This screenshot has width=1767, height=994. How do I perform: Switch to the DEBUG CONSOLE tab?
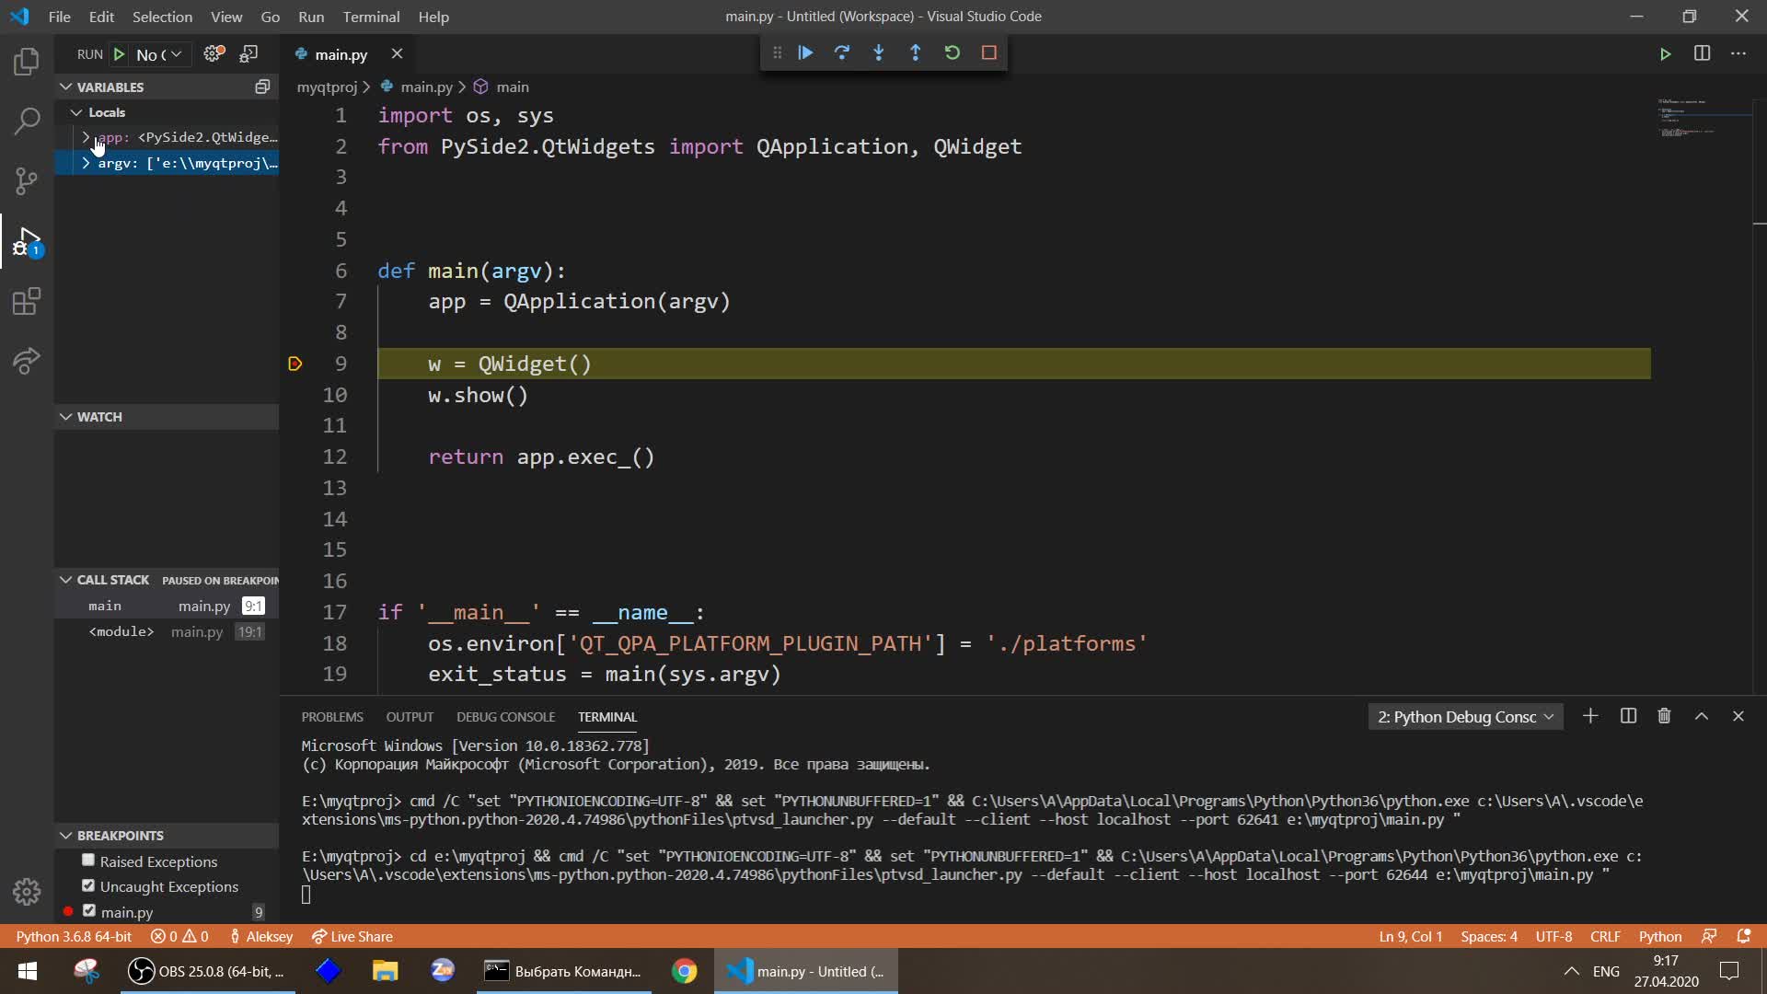[505, 716]
